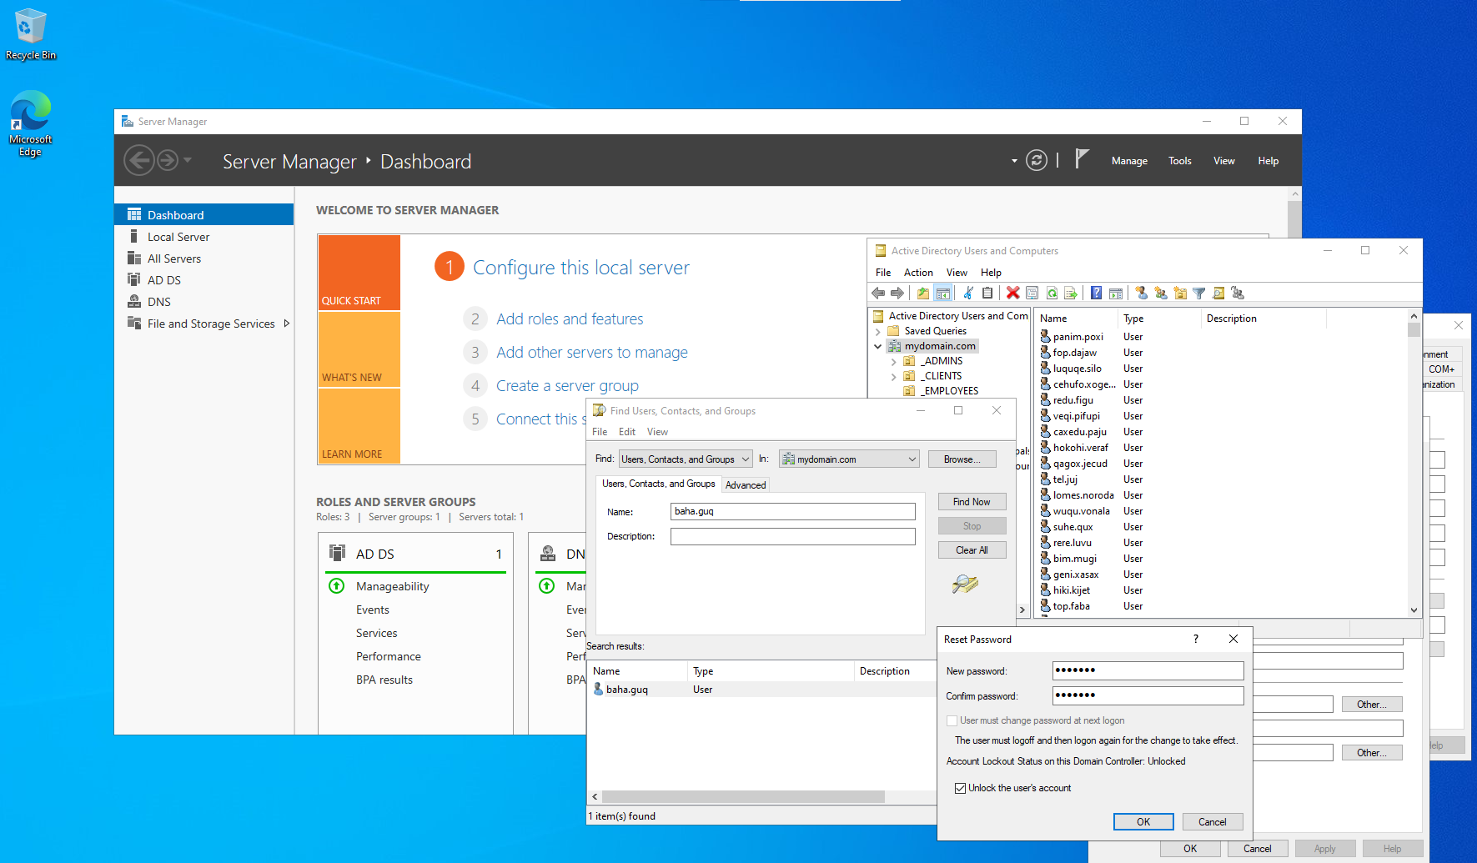Screen dimensions: 1477x863
Task: Click the red Delete X icon
Action: click(1012, 293)
